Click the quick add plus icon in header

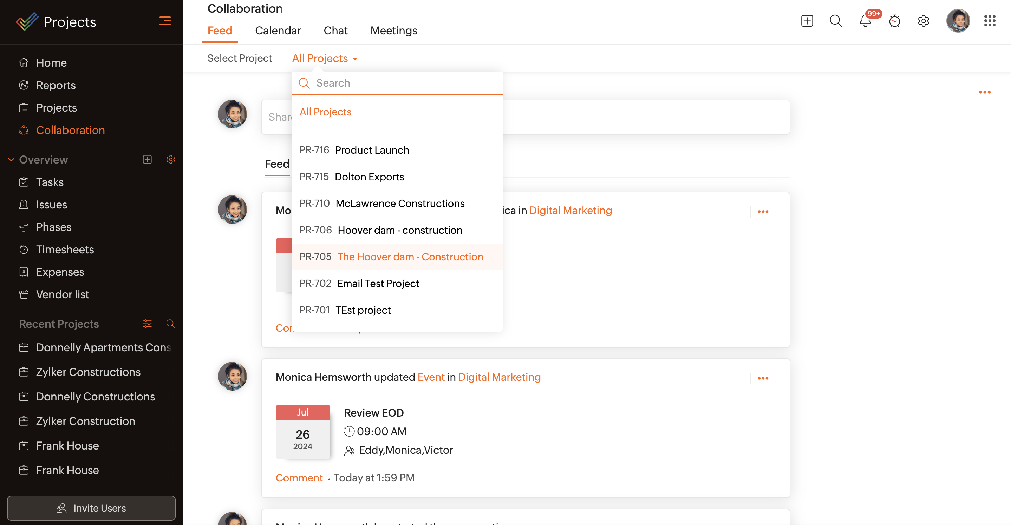coord(807,21)
